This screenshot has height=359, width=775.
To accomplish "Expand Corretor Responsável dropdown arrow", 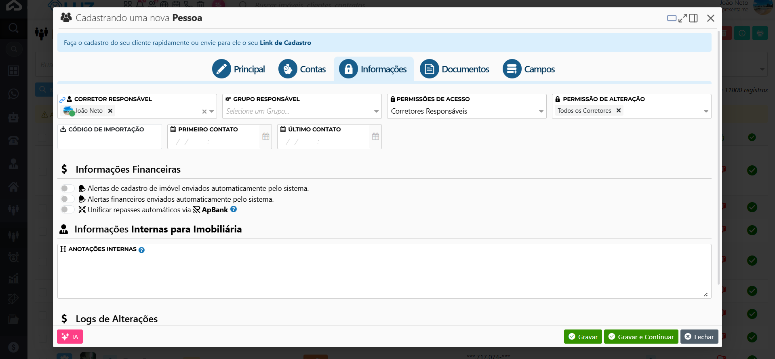I will tap(212, 112).
